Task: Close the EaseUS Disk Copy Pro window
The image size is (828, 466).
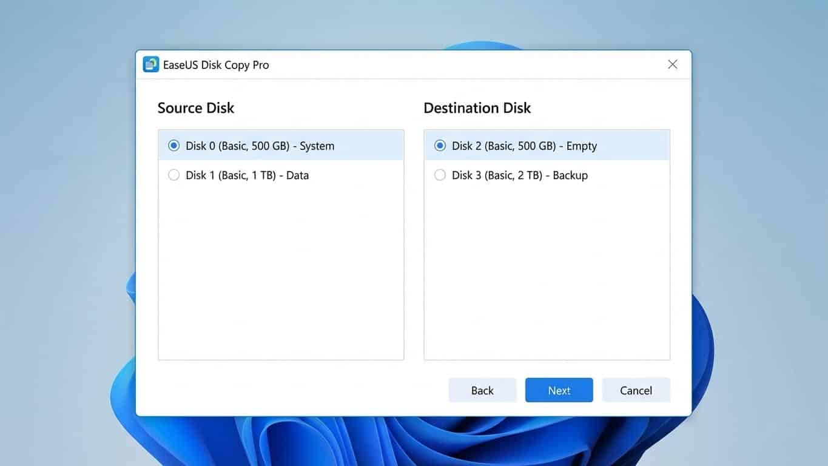Action: (672, 64)
